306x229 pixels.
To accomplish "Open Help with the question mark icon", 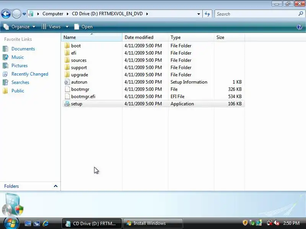I will tap(299, 27).
